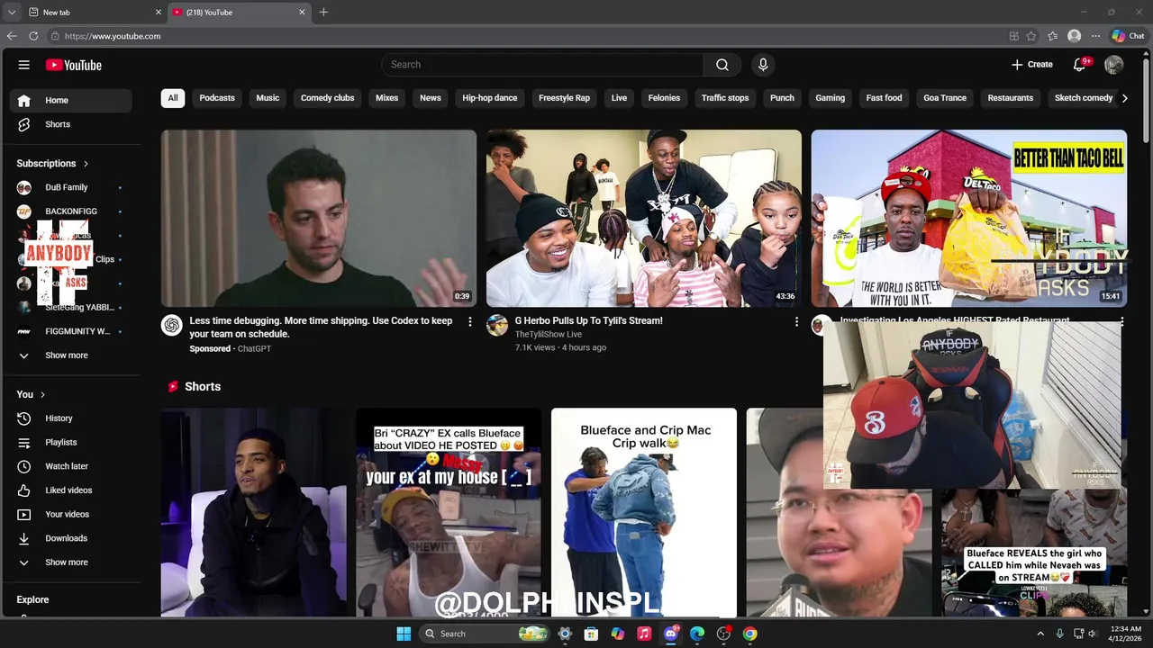Click the YouTube logo
This screenshot has height=648, width=1153.
(74, 65)
